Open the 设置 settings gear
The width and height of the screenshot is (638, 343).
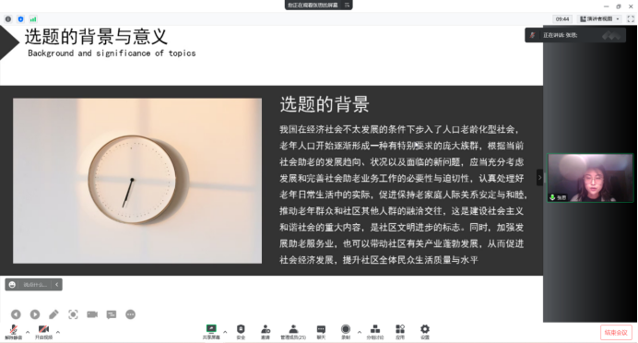[x=425, y=332]
